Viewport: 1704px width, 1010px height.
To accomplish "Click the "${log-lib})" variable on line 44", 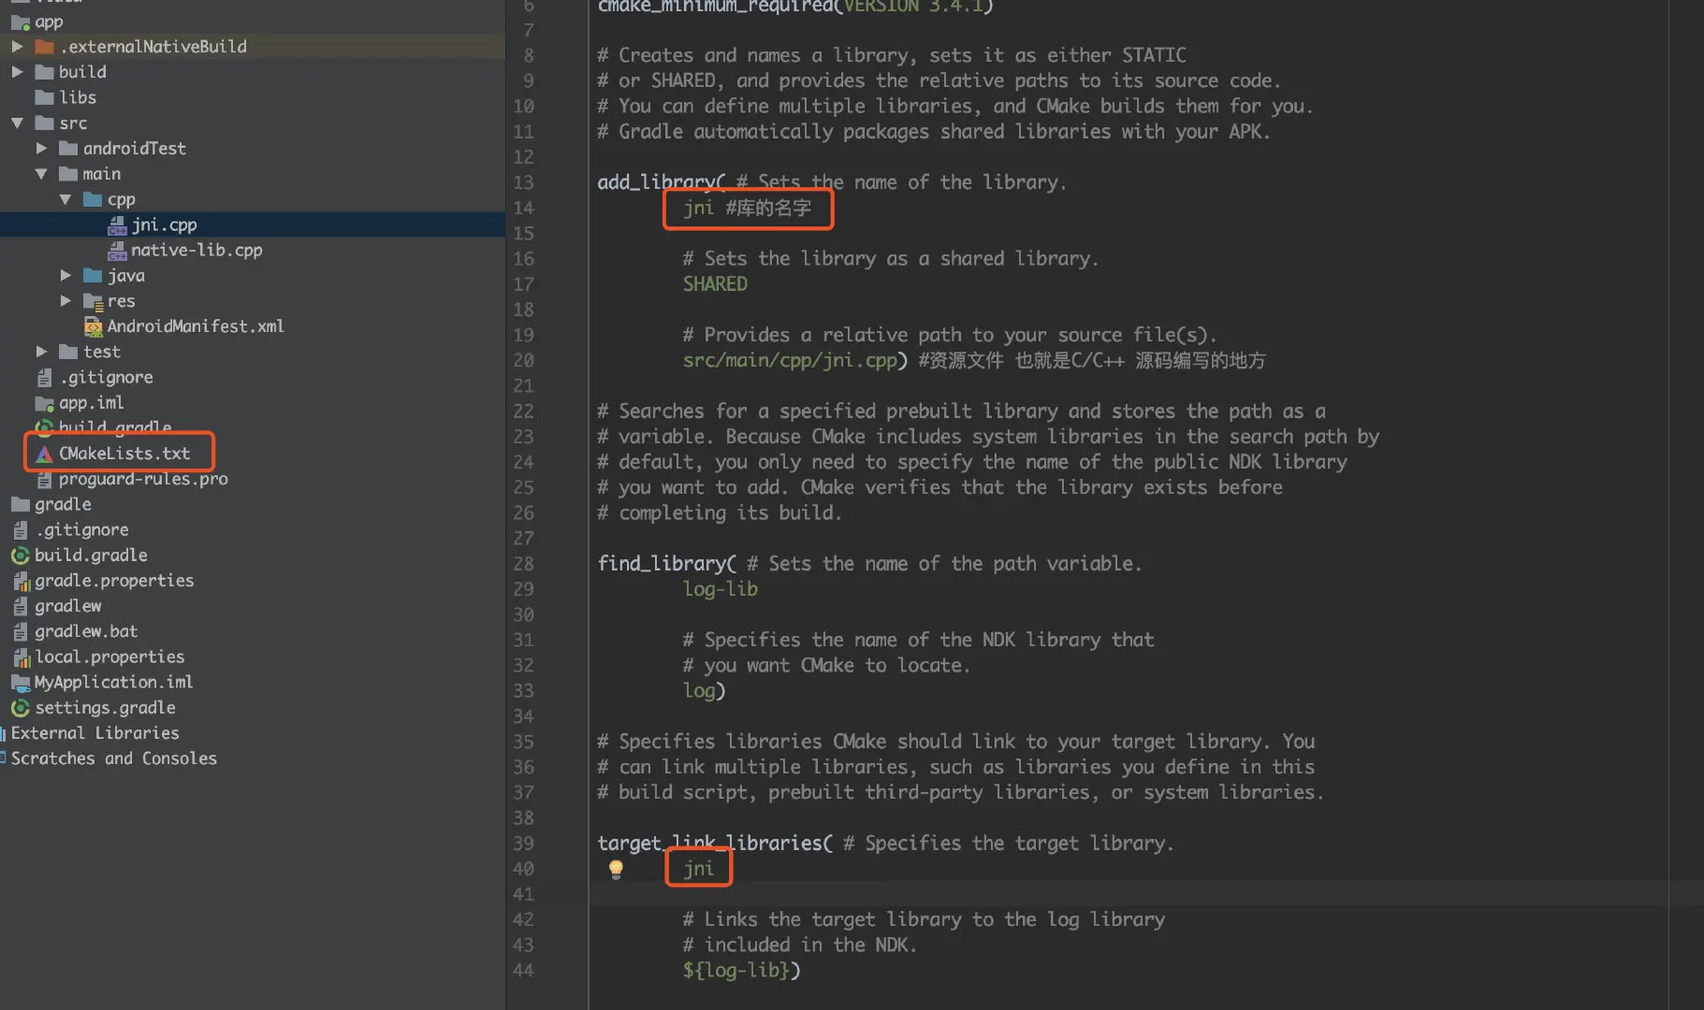I will [x=741, y=971].
